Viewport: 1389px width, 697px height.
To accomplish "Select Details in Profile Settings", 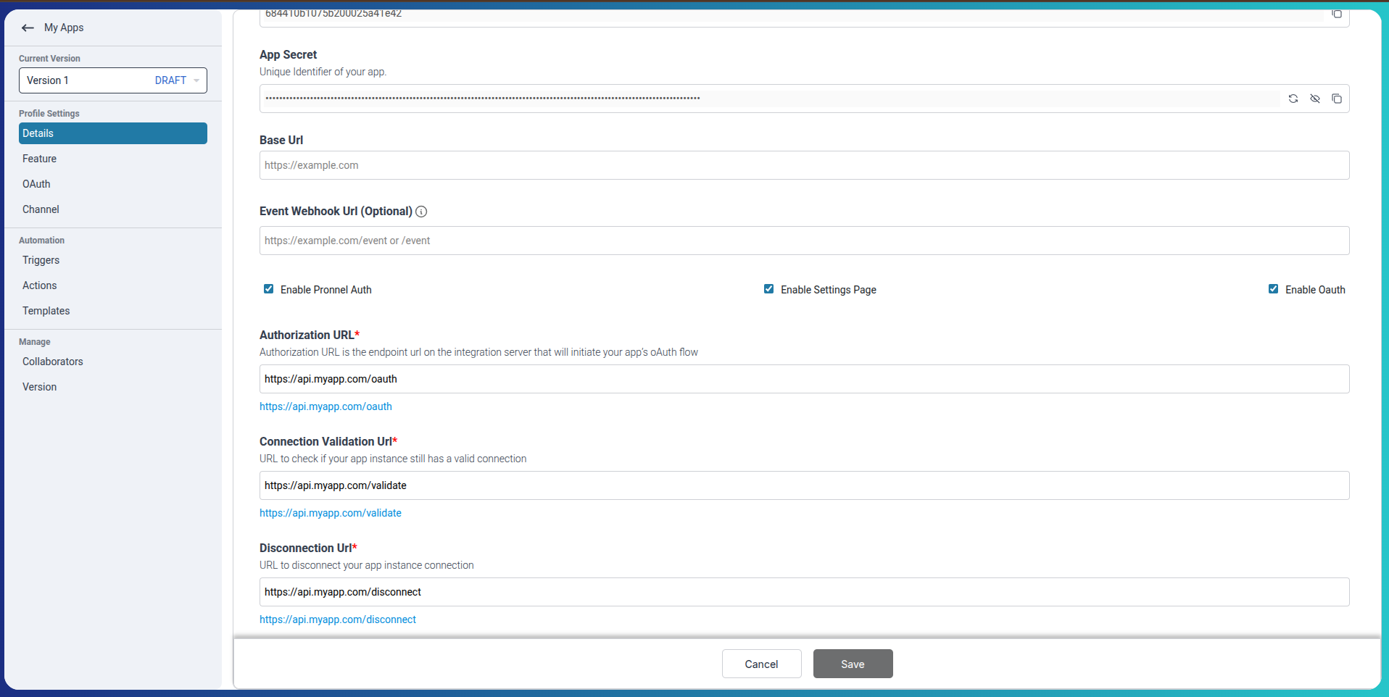I will tap(113, 133).
